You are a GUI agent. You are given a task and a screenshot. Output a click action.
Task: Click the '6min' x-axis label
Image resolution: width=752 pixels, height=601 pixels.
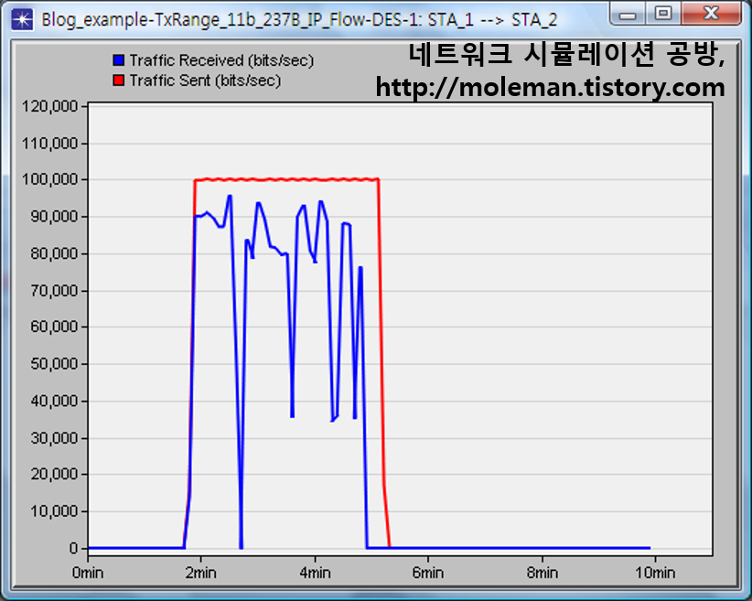point(428,573)
